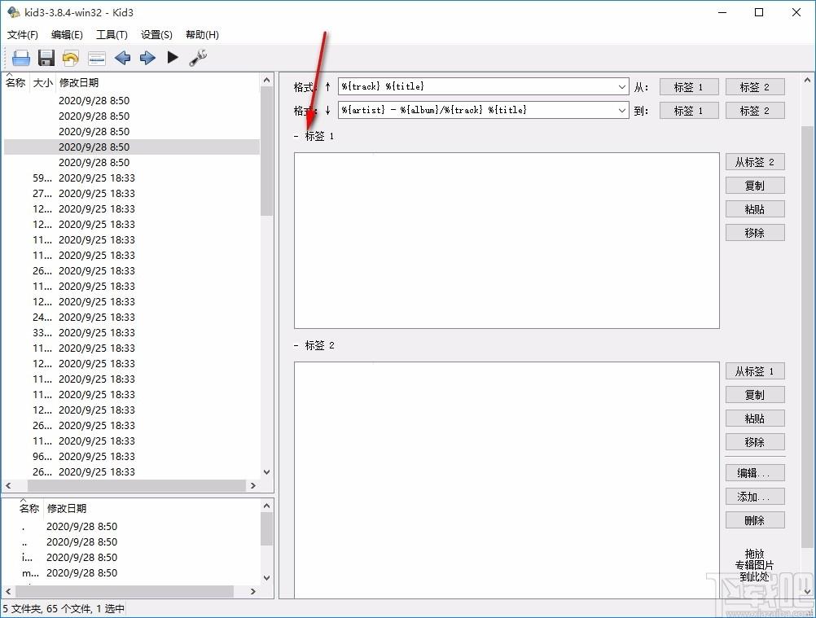Click the file list vertical scrollbar thumb
This screenshot has height=618, width=816.
pyautogui.click(x=266, y=151)
